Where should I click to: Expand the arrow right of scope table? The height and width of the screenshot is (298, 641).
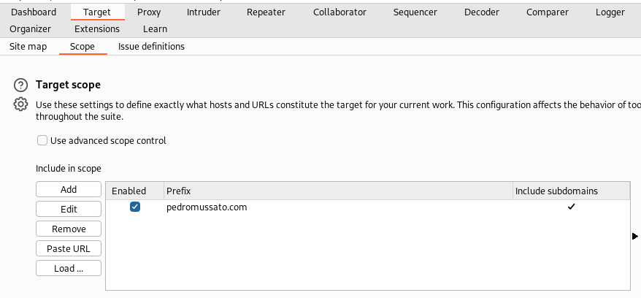click(635, 236)
